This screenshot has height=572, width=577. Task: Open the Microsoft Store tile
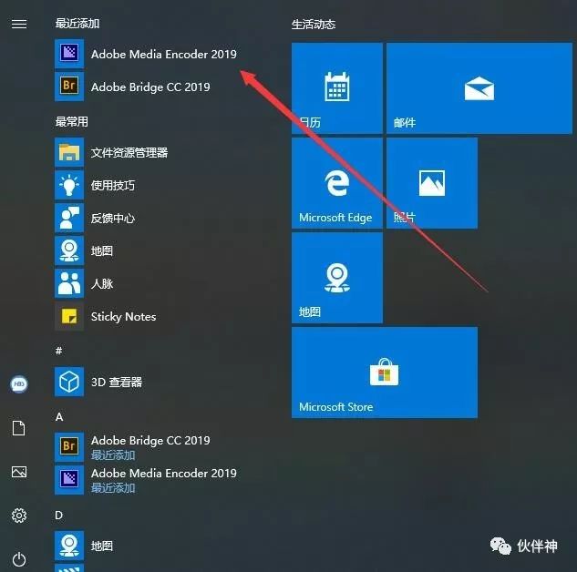pos(385,373)
